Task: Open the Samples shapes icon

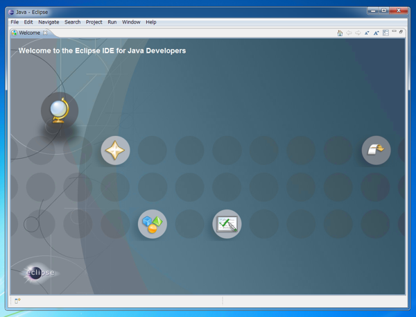Action: (x=153, y=224)
